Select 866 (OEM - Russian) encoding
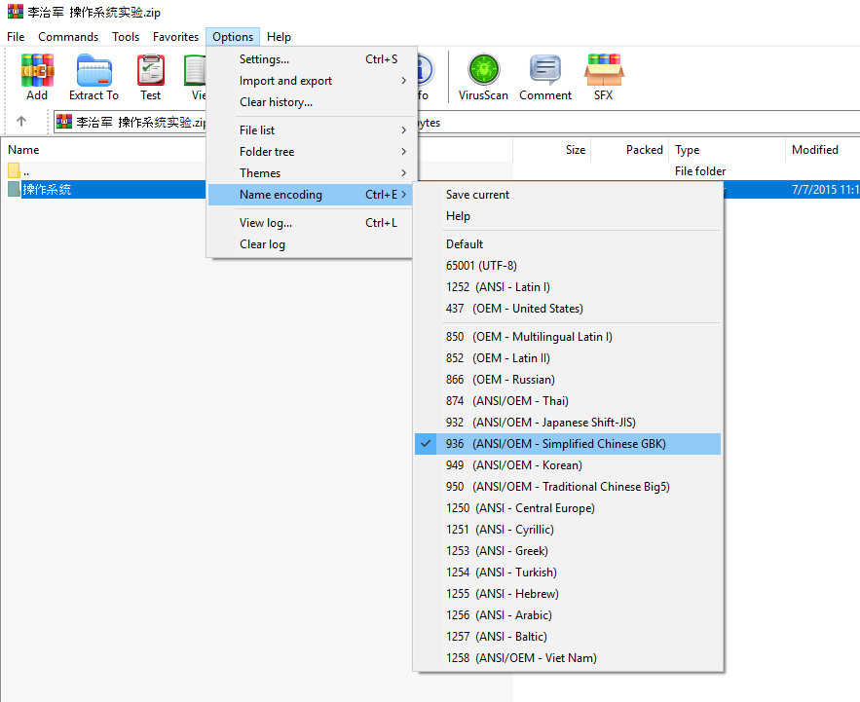 pyautogui.click(x=568, y=380)
